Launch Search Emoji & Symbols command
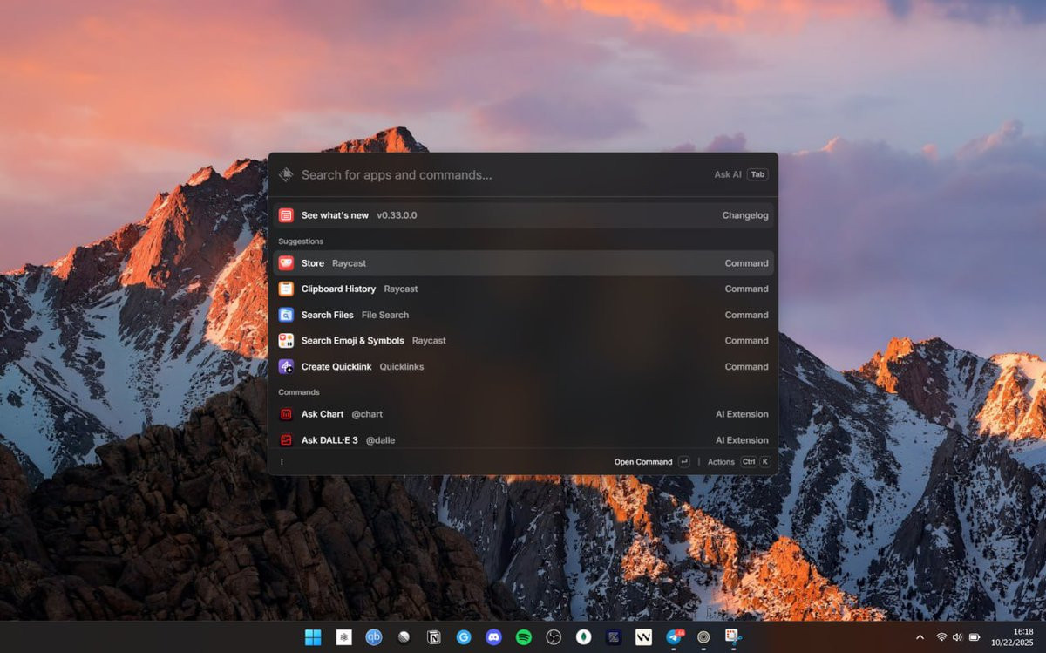 (523, 341)
